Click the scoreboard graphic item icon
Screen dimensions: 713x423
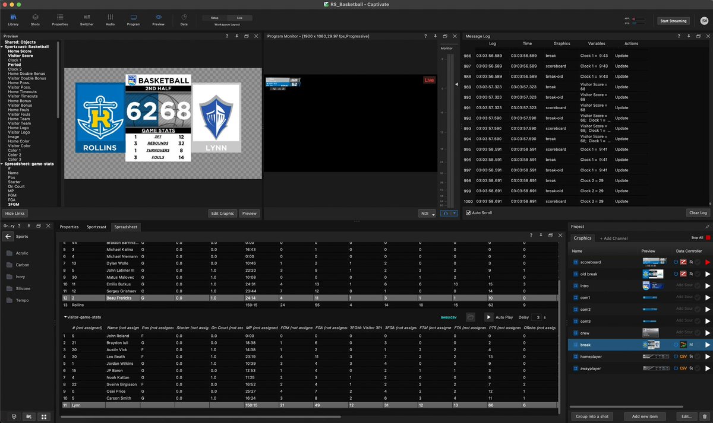(575, 262)
